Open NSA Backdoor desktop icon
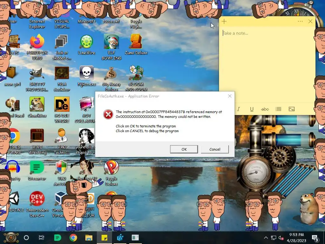Image resolution: width=325 pixels, height=244 pixels. click(62, 73)
